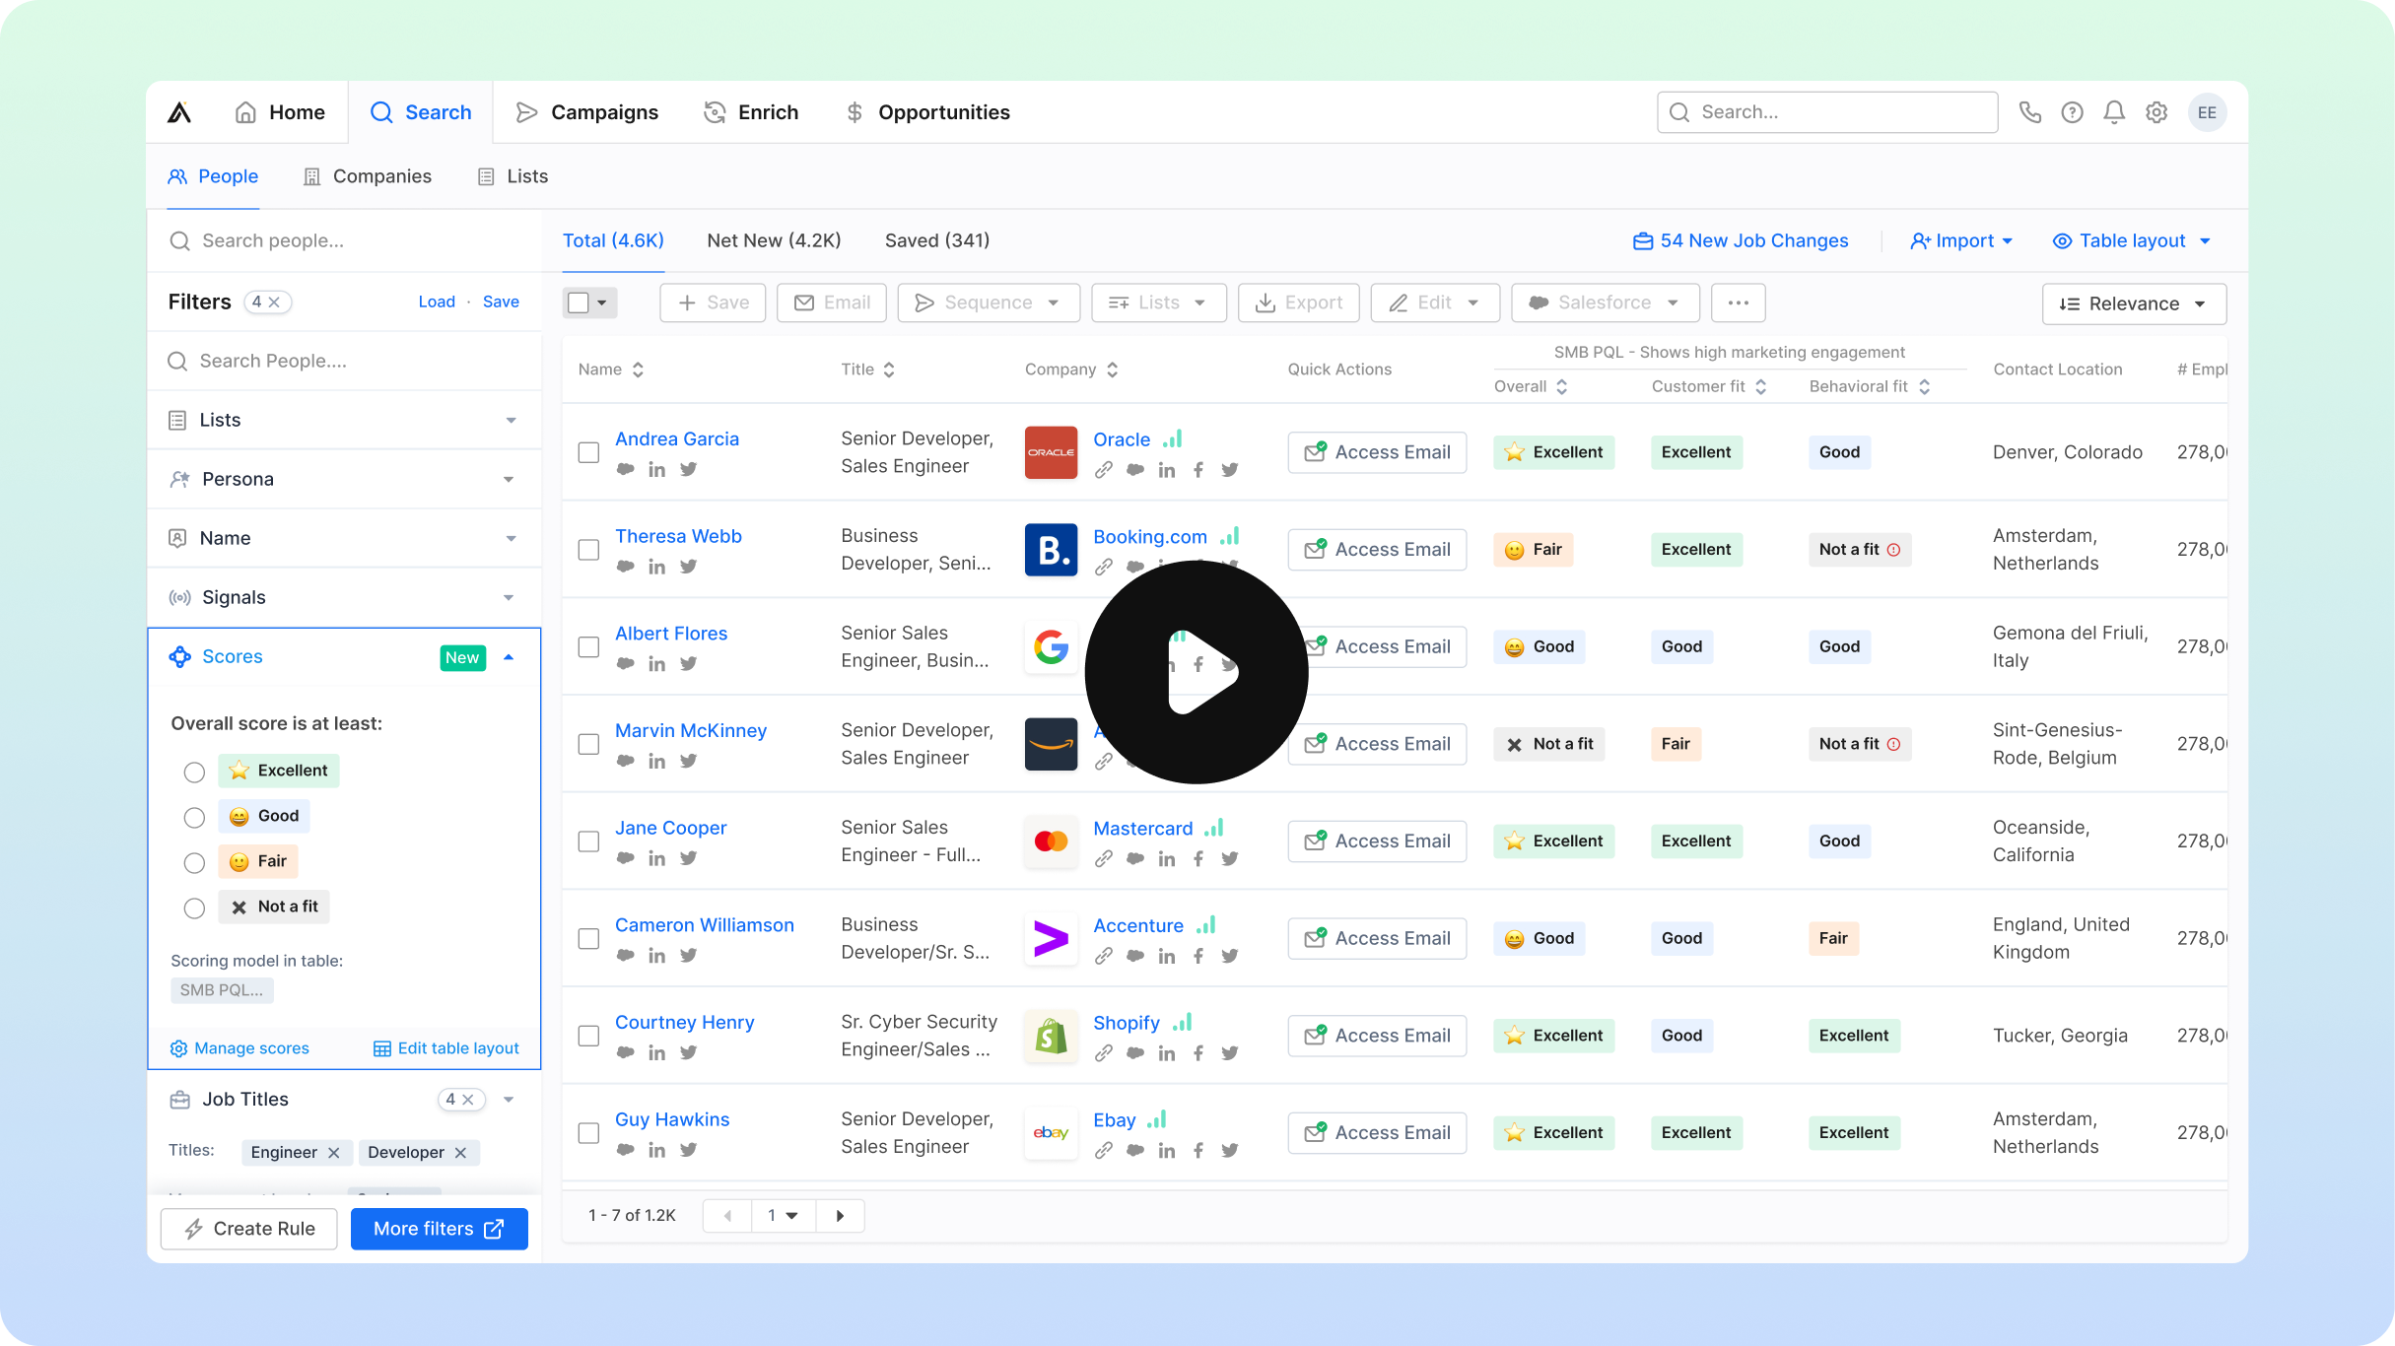Click the Shopify growth bars icon
The width and height of the screenshot is (2395, 1346).
point(1183,1022)
